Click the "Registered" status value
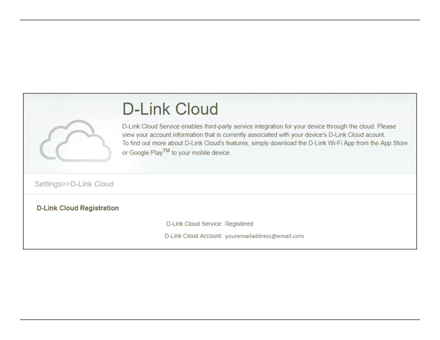 [239, 224]
